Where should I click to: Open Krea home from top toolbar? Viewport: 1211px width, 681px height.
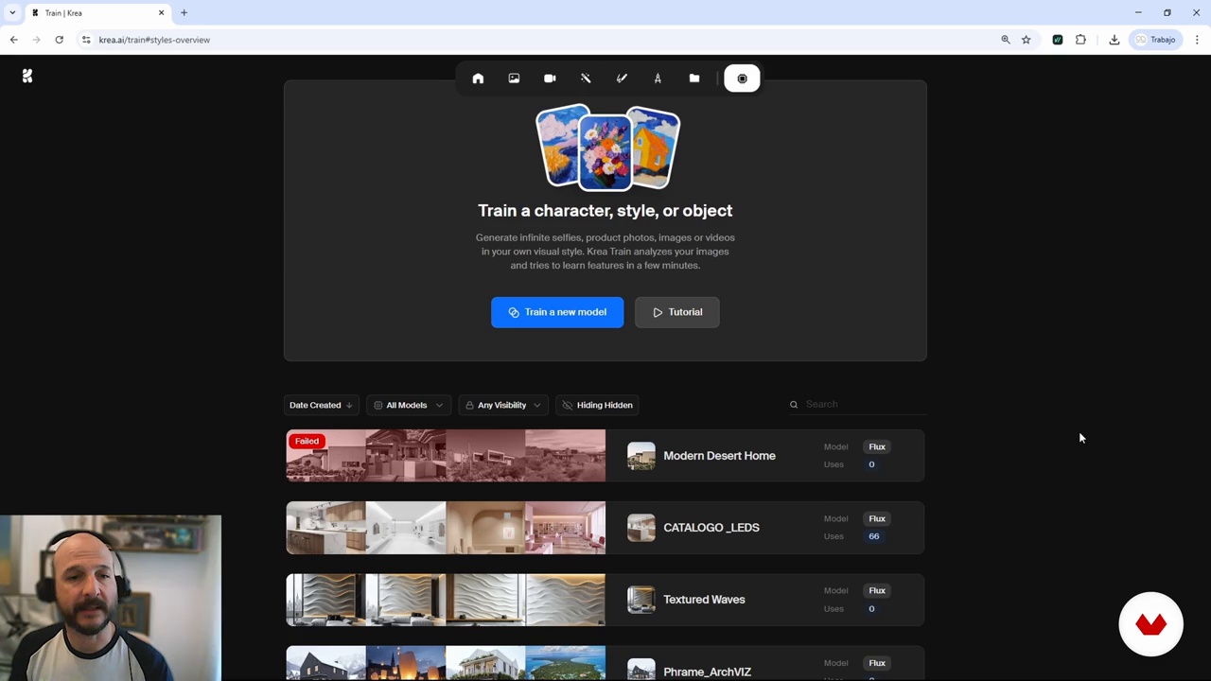pyautogui.click(x=478, y=79)
